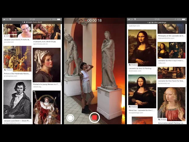Stop recording with the red square button
This screenshot has width=189, height=142.
94,117
